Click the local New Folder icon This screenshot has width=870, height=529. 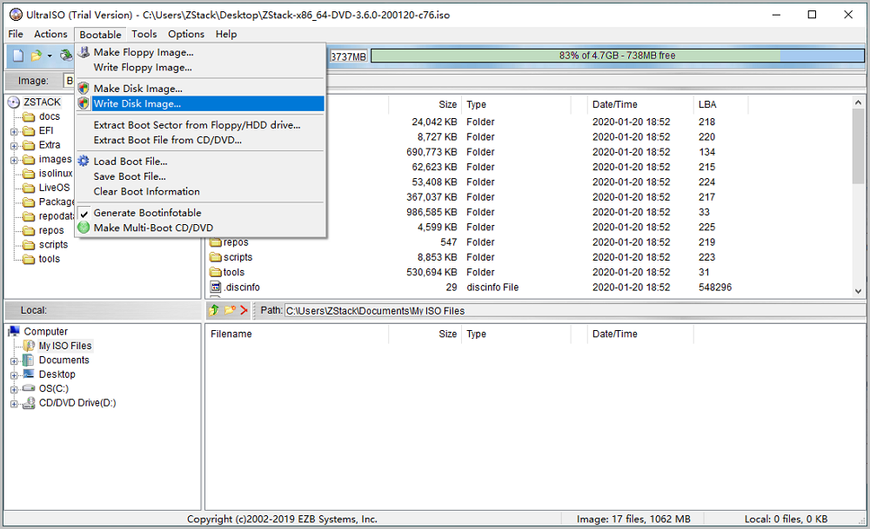point(230,310)
